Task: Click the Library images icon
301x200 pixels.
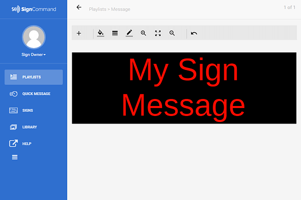Action: 14,127
